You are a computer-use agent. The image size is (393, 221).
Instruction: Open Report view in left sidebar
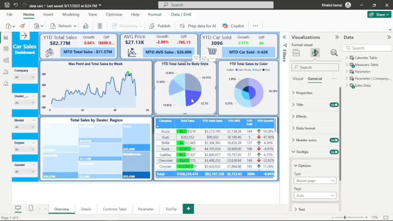(x=6, y=37)
